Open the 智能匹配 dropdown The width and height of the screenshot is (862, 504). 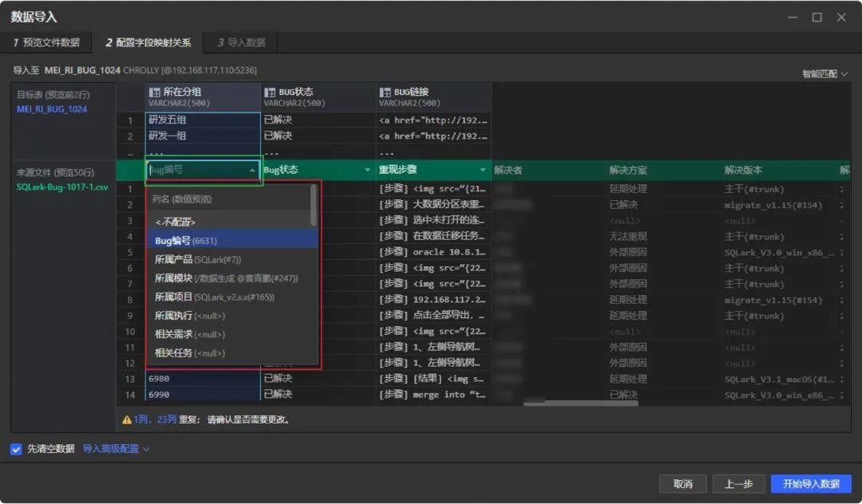824,73
